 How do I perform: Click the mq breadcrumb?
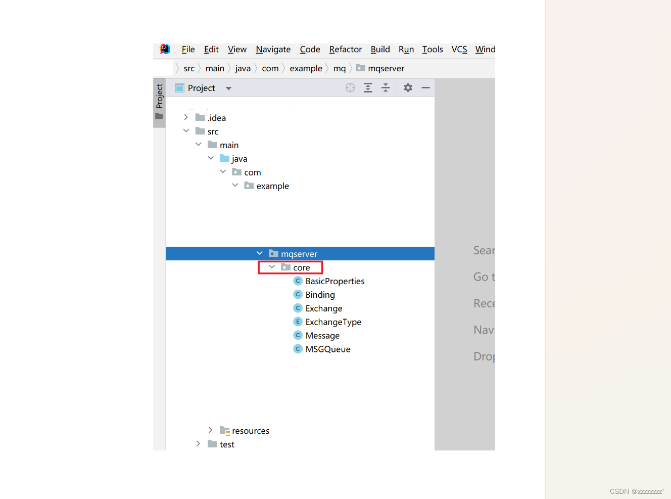(x=340, y=68)
